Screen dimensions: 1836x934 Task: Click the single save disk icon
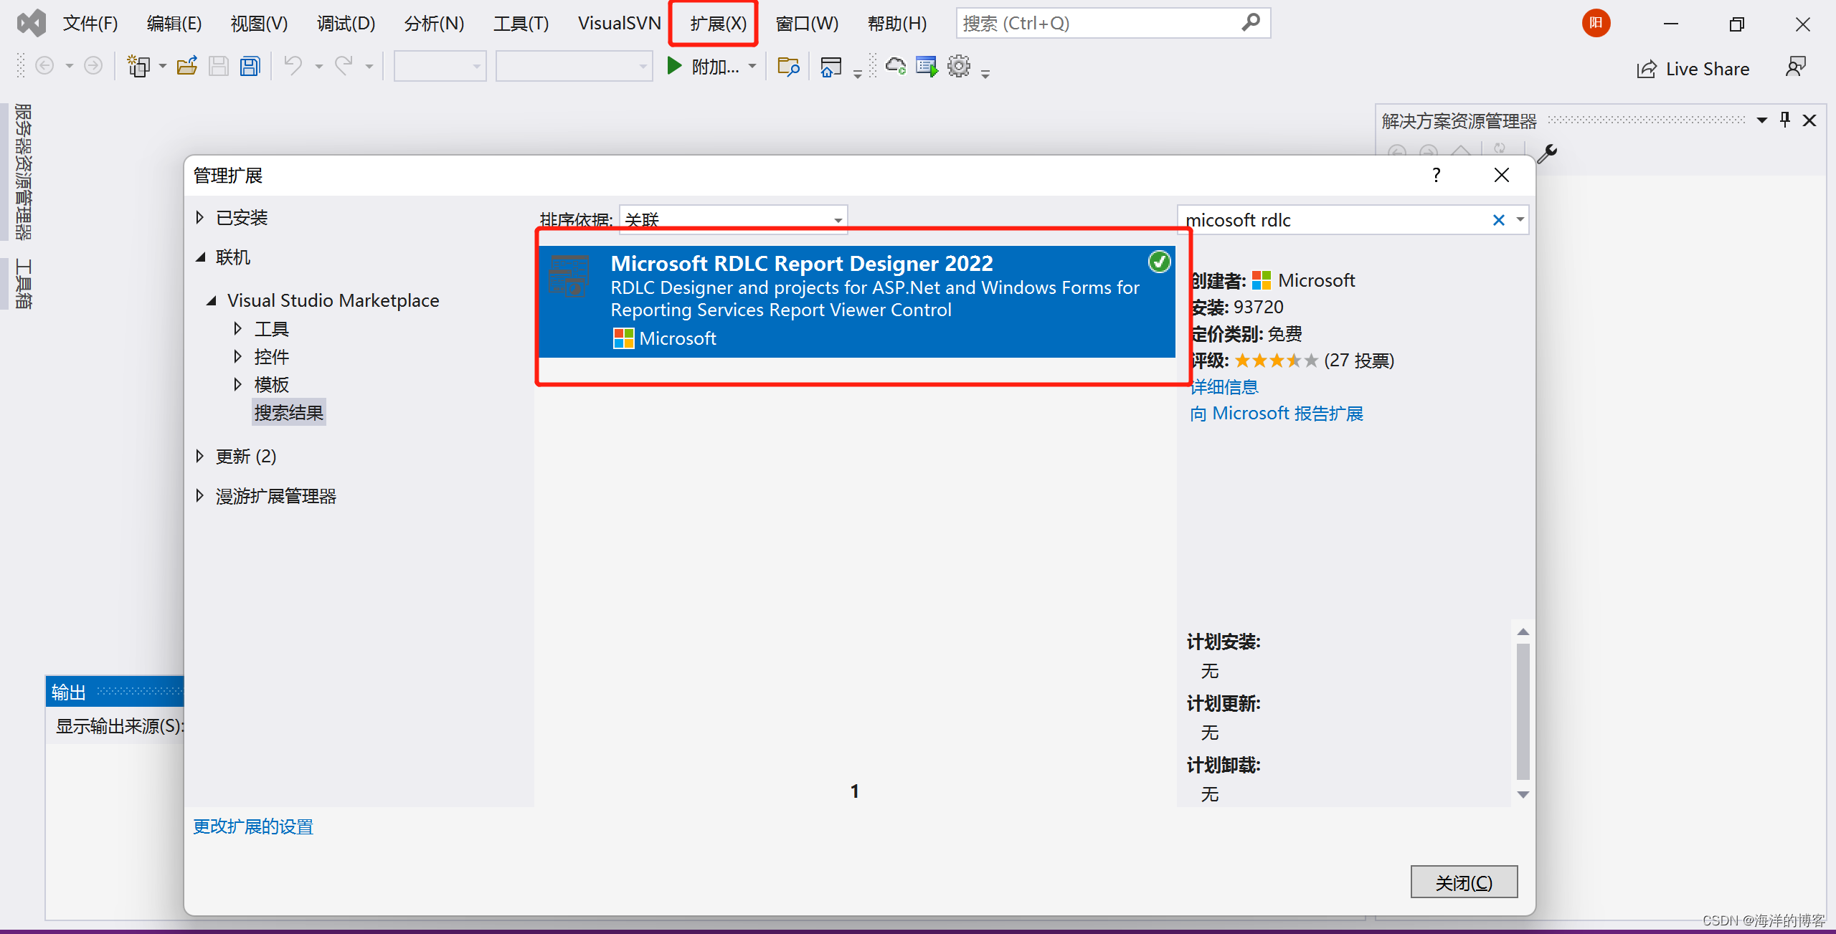(x=219, y=67)
